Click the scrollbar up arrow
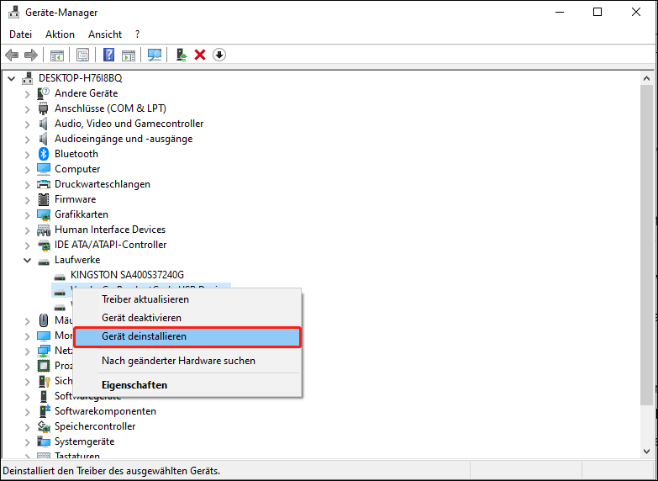Viewport: 658px width, 481px height. click(646, 78)
